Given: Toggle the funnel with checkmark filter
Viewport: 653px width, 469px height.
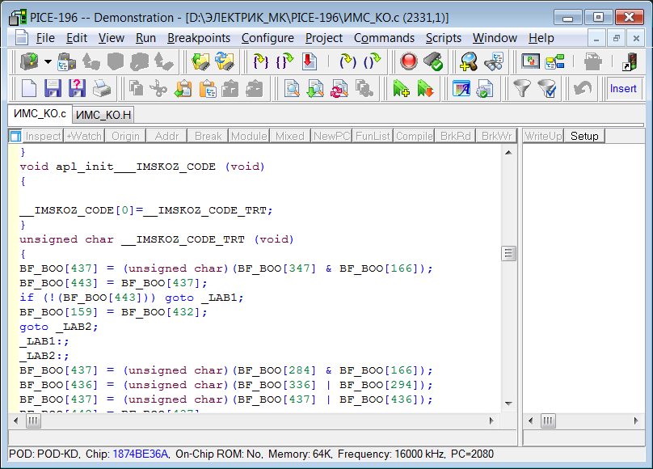Looking at the screenshot, I should [547, 88].
